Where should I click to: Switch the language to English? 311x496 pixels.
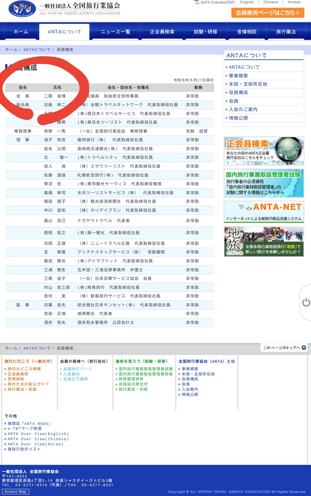(x=247, y=2)
